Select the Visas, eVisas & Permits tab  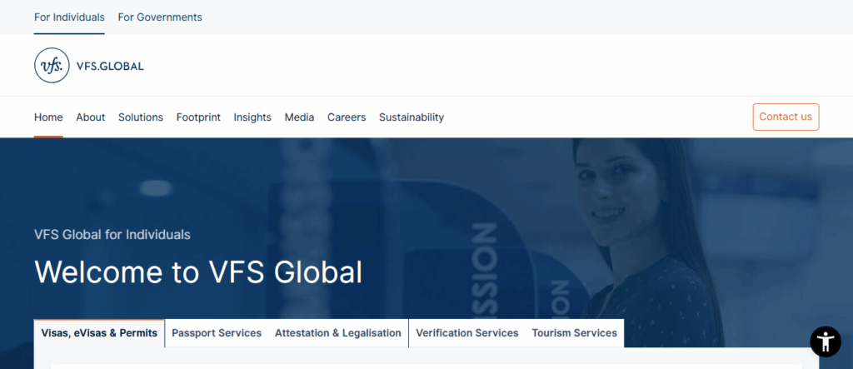coord(99,333)
